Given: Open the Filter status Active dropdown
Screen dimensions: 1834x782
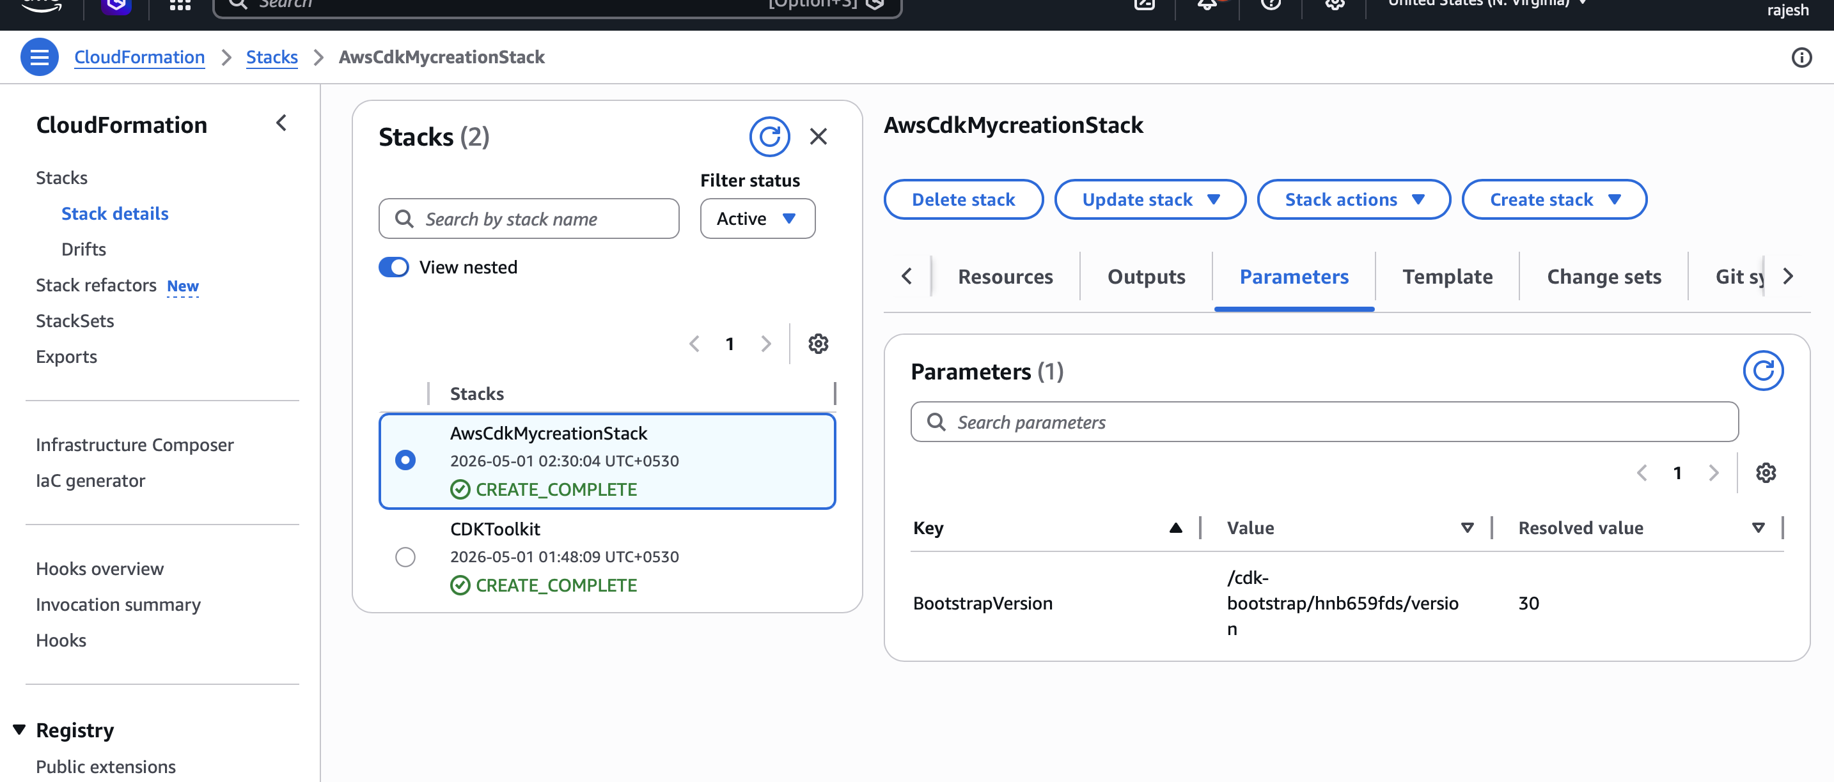Looking at the screenshot, I should pos(758,218).
